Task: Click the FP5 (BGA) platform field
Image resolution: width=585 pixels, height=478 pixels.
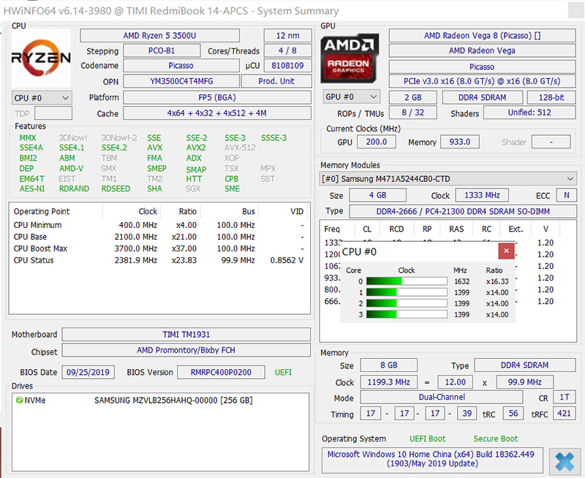Action: click(217, 98)
